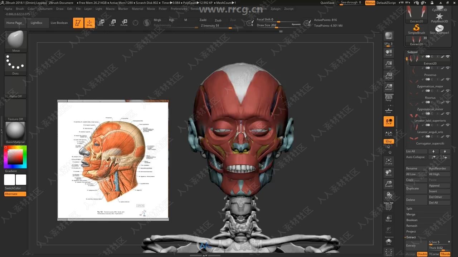Open the Brush menu

[x=20, y=9]
